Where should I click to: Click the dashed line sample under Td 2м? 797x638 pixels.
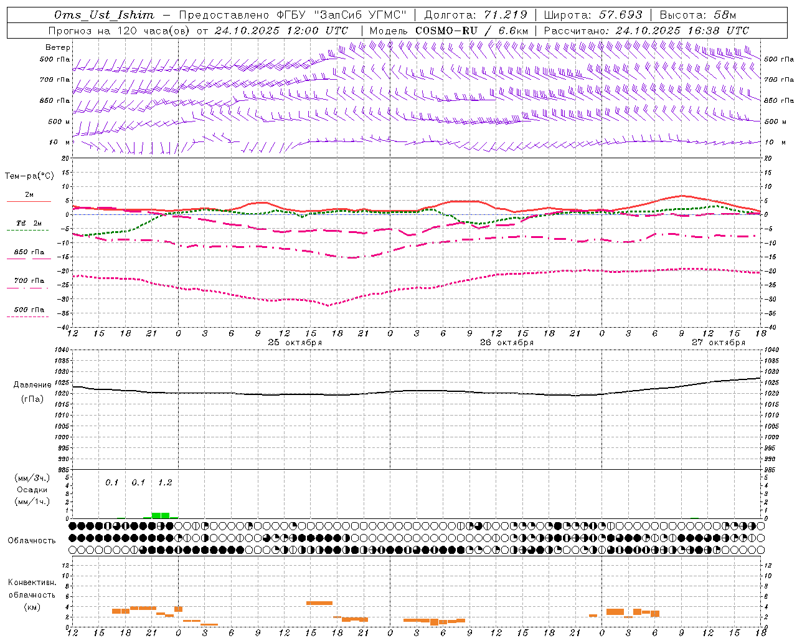[28, 231]
